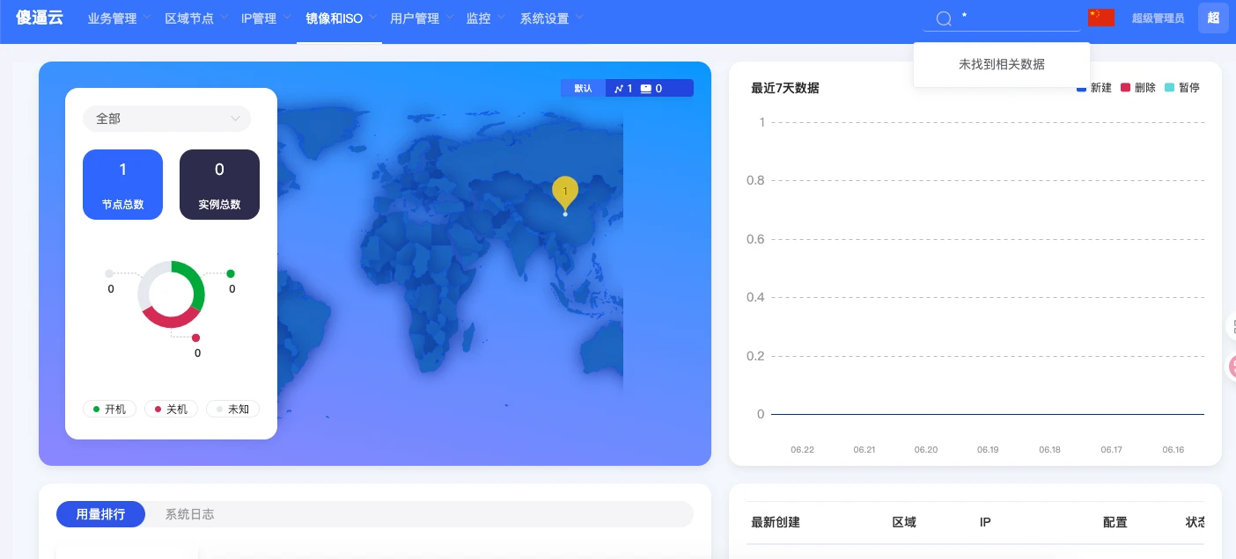Click the pink floating side button
Screen dimensions: 1236x559
pos(1231,366)
